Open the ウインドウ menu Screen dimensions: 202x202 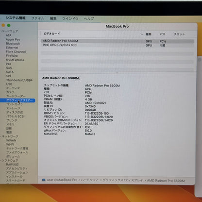70,18
